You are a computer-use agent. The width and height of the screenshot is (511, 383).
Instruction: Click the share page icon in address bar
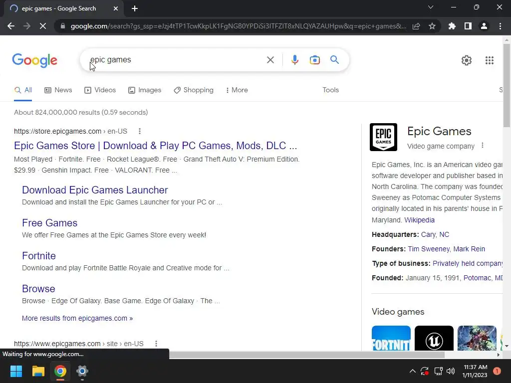pos(416,26)
